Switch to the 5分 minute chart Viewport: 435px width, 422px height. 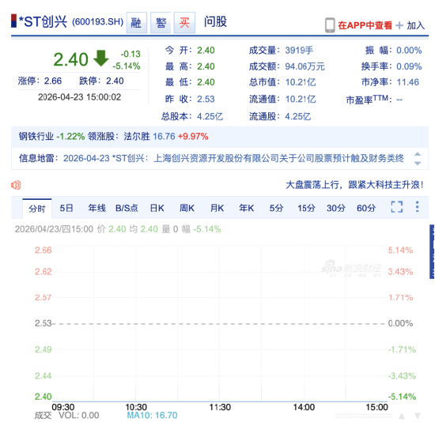tap(276, 208)
